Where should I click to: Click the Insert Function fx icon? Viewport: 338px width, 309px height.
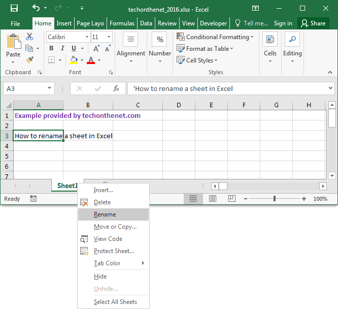[x=116, y=88]
